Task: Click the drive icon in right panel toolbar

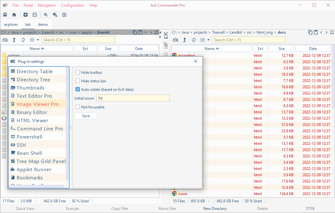Action: [176, 40]
